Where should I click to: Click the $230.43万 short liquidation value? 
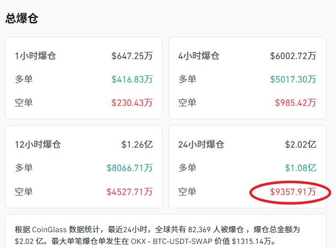[132, 103]
